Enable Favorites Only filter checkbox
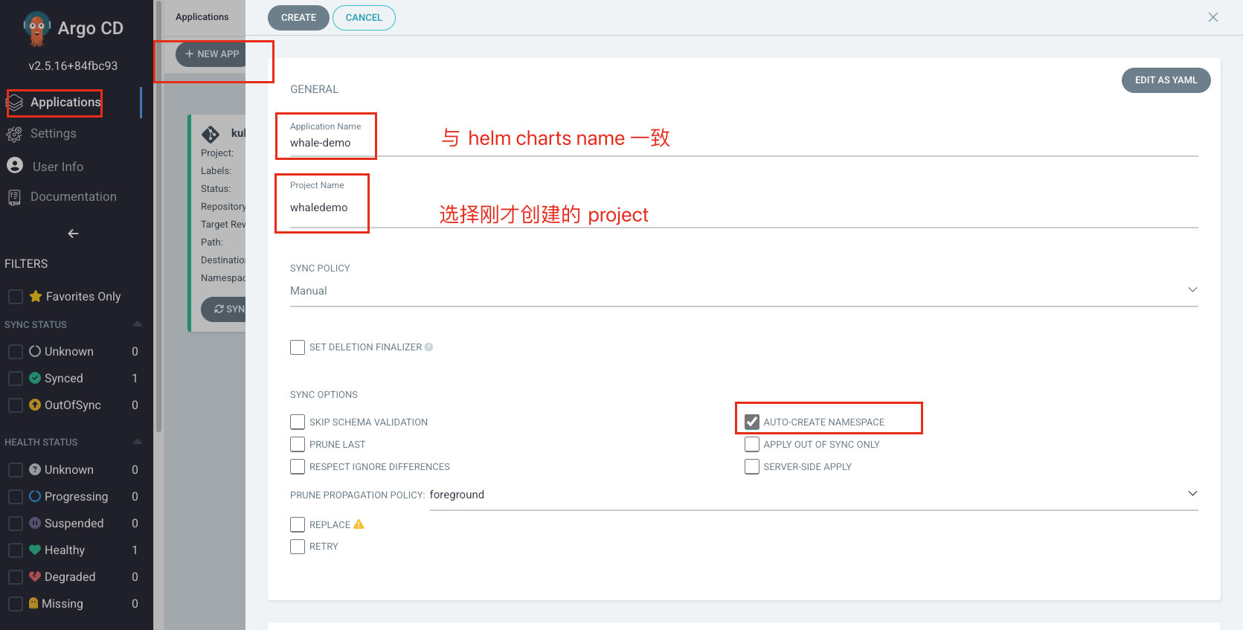 [15, 297]
